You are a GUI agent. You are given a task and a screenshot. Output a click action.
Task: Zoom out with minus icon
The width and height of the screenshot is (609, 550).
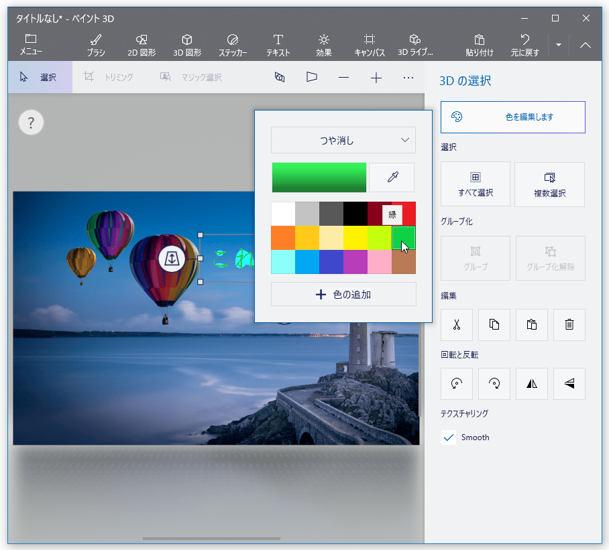pyautogui.click(x=343, y=78)
